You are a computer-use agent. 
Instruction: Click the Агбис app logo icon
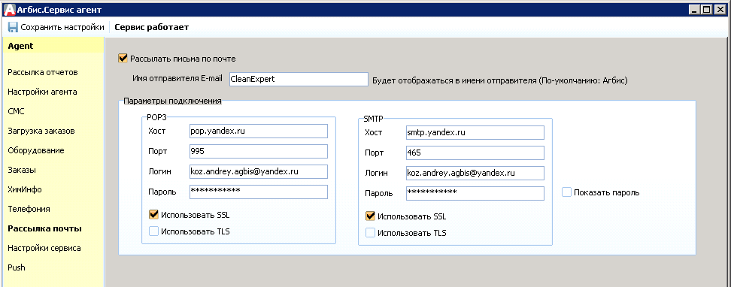coord(9,10)
